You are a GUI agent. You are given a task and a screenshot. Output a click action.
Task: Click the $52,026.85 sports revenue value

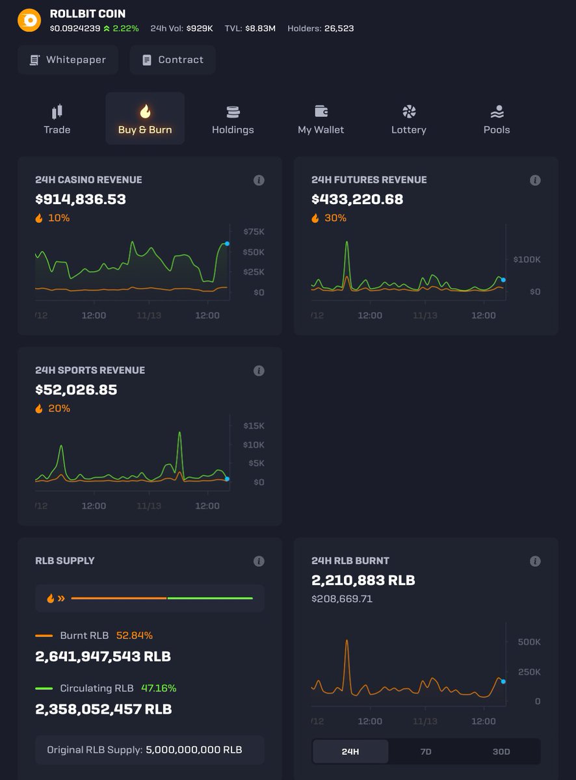[x=76, y=389]
